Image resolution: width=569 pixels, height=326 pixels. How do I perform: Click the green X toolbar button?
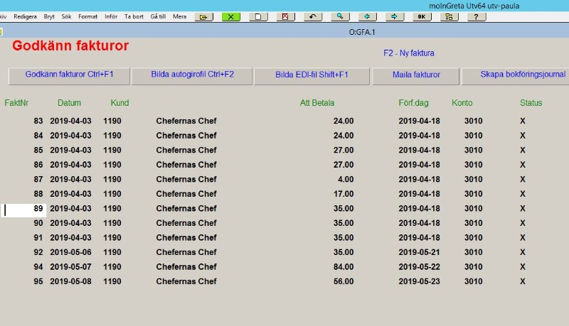(x=230, y=16)
